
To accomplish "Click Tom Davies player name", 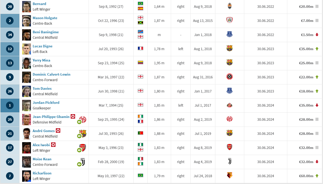I will [42, 88].
